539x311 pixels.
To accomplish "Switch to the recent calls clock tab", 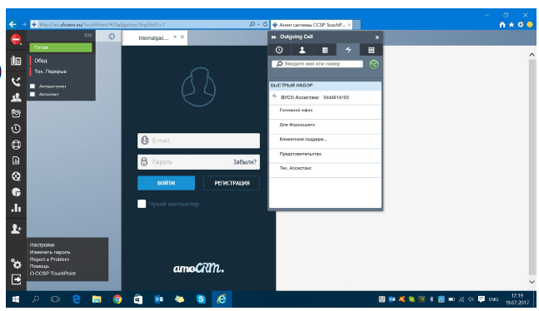I will pyautogui.click(x=279, y=50).
